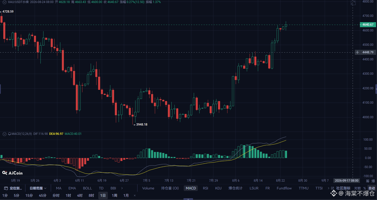Image resolution: width=377 pixels, height=200 pixels.
Task: Show more sub-indicators after TTSI
Action: (328, 188)
